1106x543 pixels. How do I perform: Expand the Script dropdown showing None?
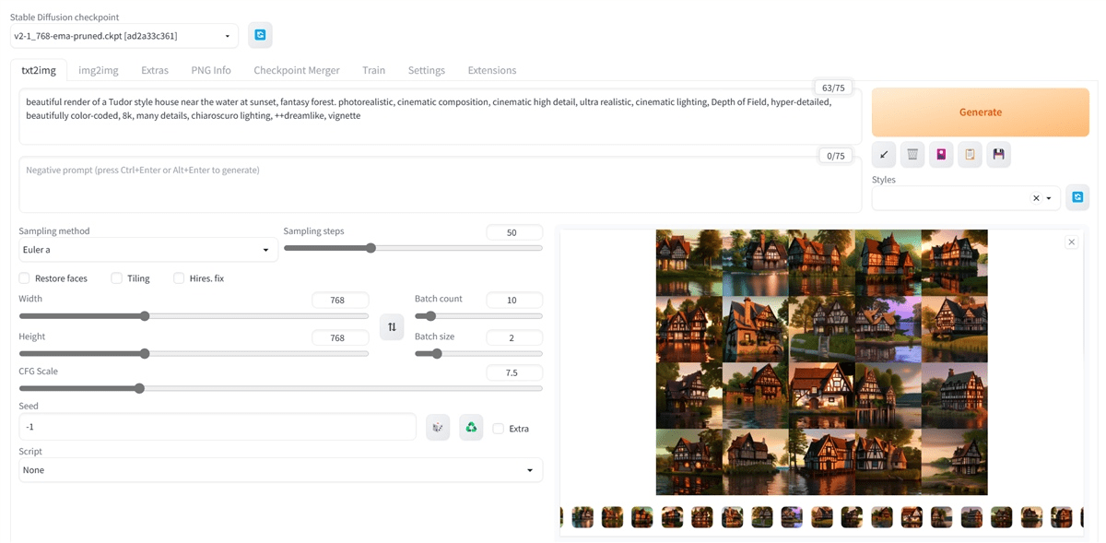[x=280, y=470]
